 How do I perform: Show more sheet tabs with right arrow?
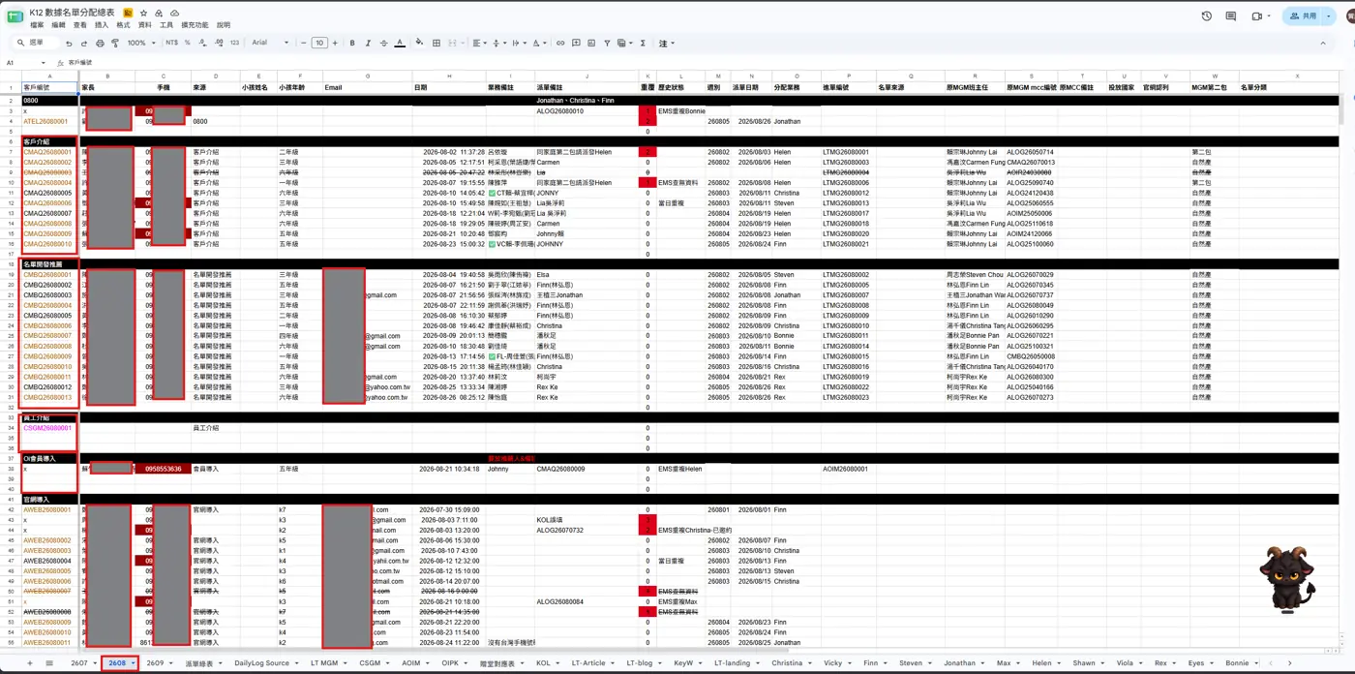[1289, 663]
